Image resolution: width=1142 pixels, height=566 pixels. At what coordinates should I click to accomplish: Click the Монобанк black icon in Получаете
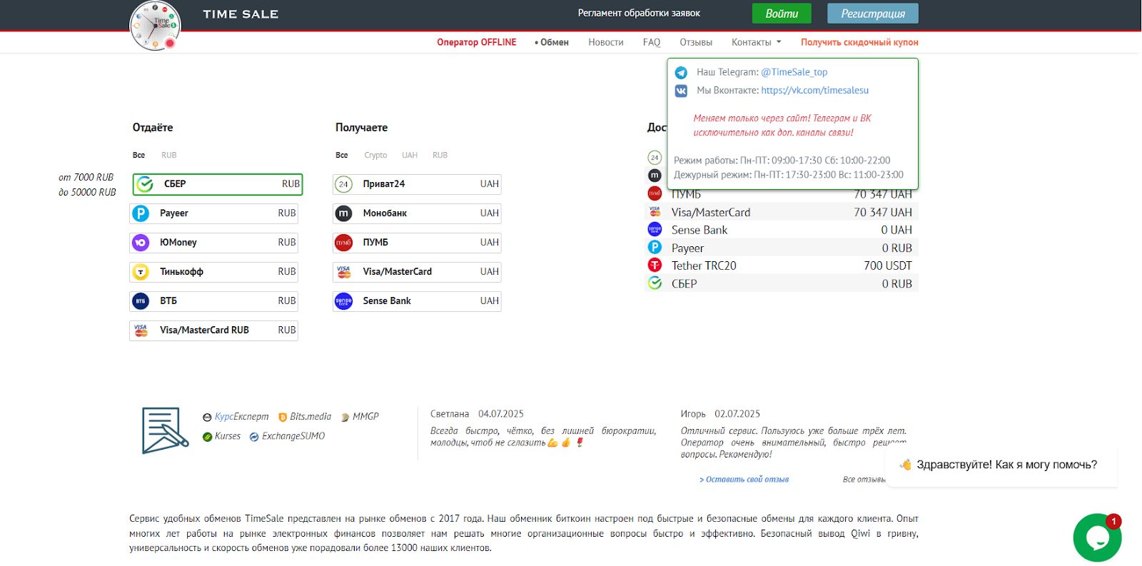pos(343,213)
